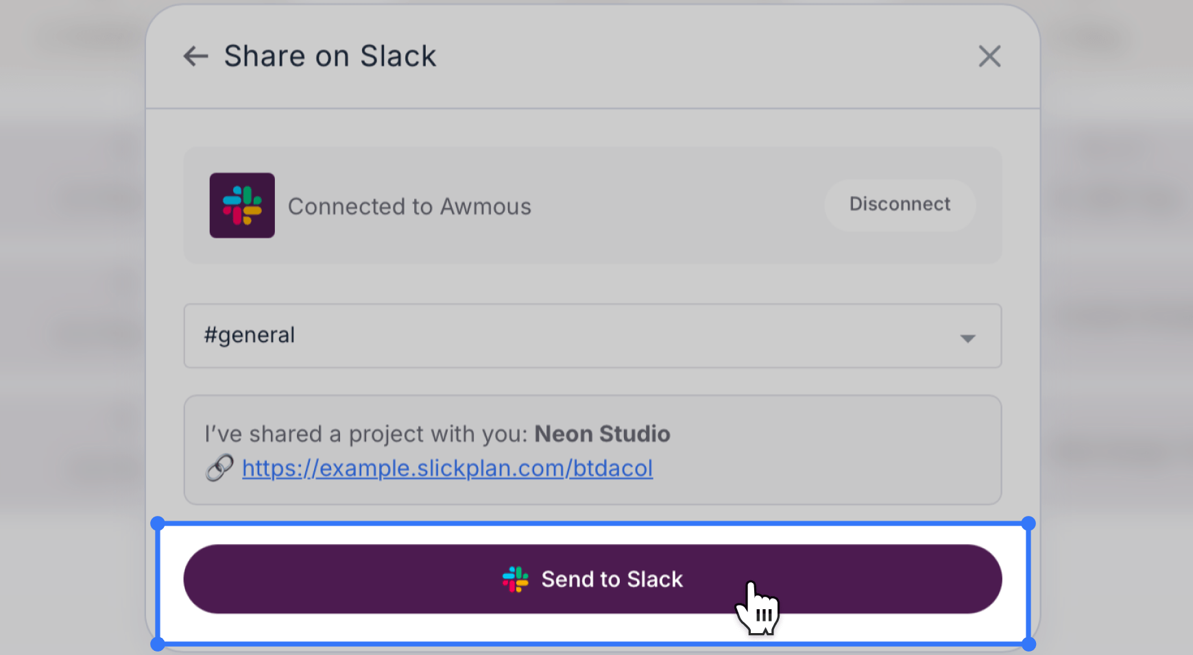Select the arrow icon left of the dialog title
1193x655 pixels.
[x=196, y=56]
